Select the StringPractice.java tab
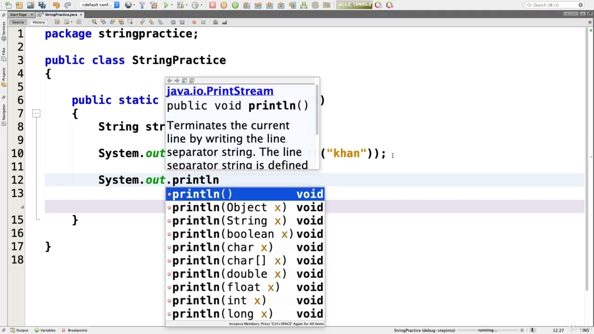The image size is (594, 334). pyautogui.click(x=61, y=14)
